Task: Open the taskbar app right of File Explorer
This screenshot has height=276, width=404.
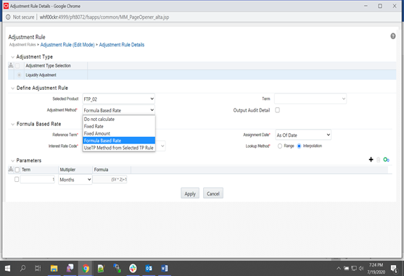Action: [x=70, y=268]
